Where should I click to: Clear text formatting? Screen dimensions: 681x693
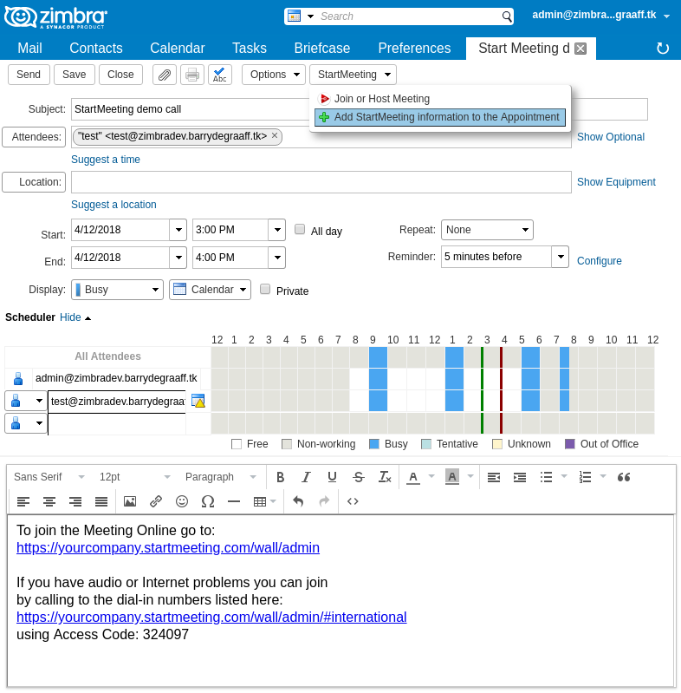pos(385,477)
